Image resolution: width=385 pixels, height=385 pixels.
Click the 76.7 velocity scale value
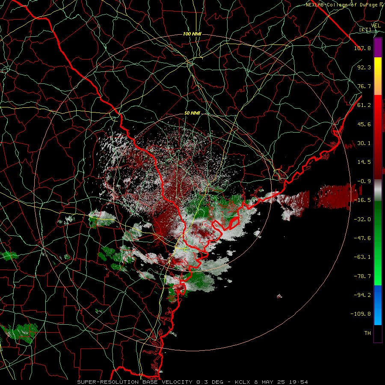[x=364, y=86]
